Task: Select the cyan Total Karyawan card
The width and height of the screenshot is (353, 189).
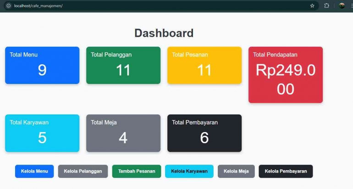Action: (x=42, y=133)
